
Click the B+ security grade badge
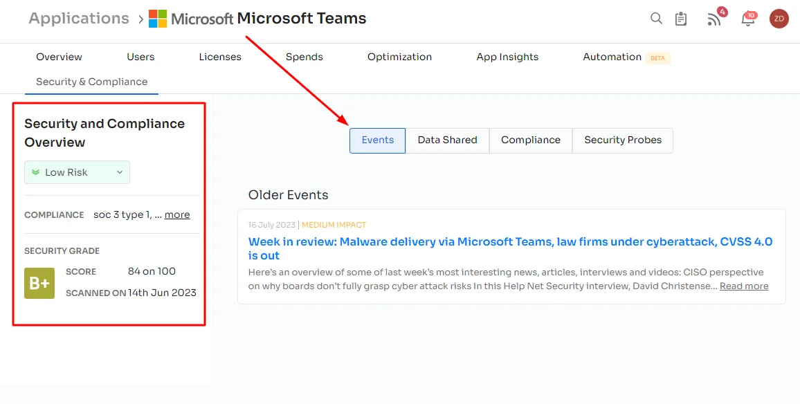point(39,283)
